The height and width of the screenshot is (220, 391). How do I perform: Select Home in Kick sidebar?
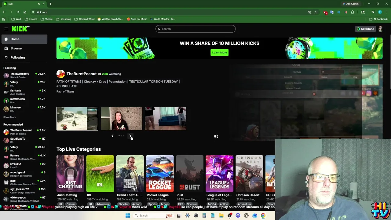pyautogui.click(x=24, y=39)
